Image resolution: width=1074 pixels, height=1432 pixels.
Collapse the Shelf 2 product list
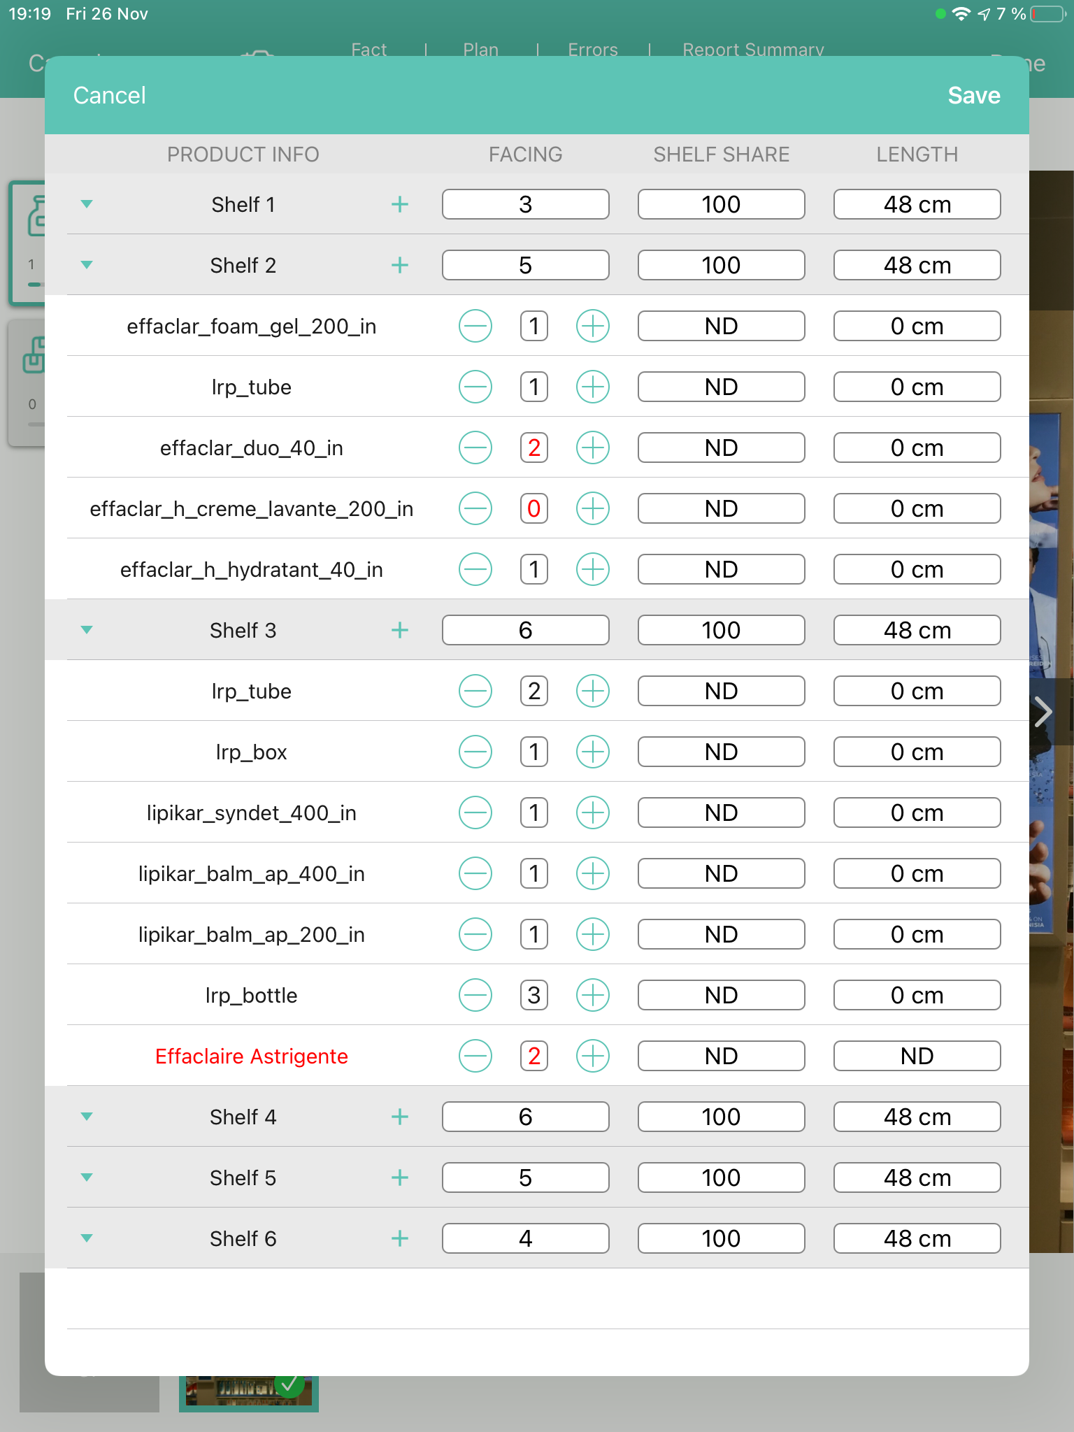click(x=87, y=266)
